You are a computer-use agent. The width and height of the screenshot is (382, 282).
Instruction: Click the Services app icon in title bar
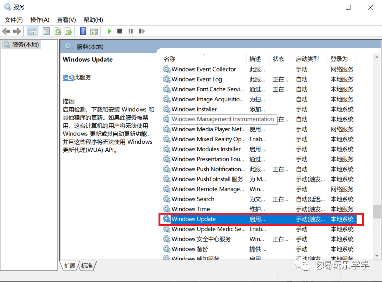tap(8, 7)
